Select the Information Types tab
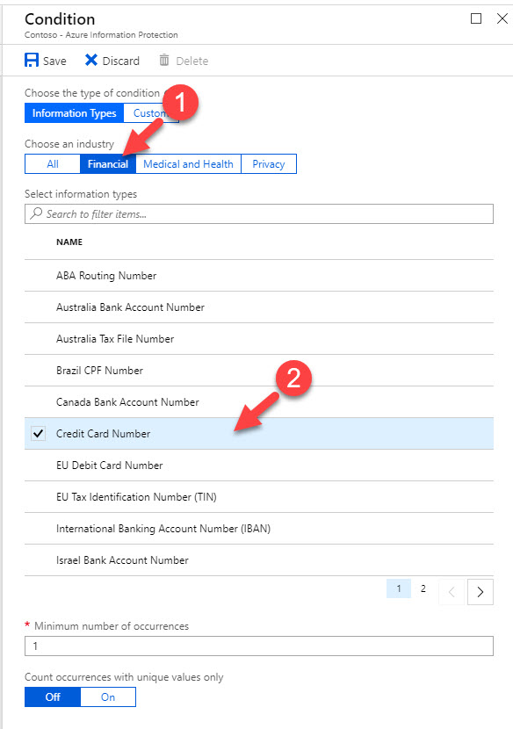The height and width of the screenshot is (729, 513). [74, 112]
